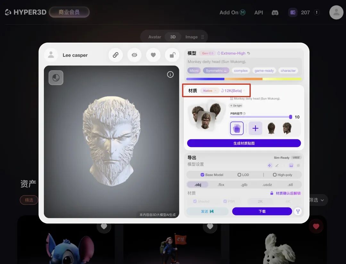Open the Native material mode dropdown
The image size is (346, 264).
210,90
